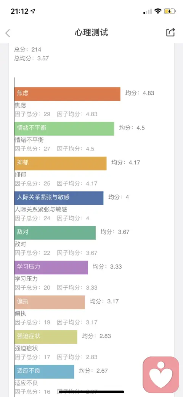Image resolution: width=183 pixels, height=397 pixels.
Task: Select the purple 学习压力 bar
Action: [51, 267]
